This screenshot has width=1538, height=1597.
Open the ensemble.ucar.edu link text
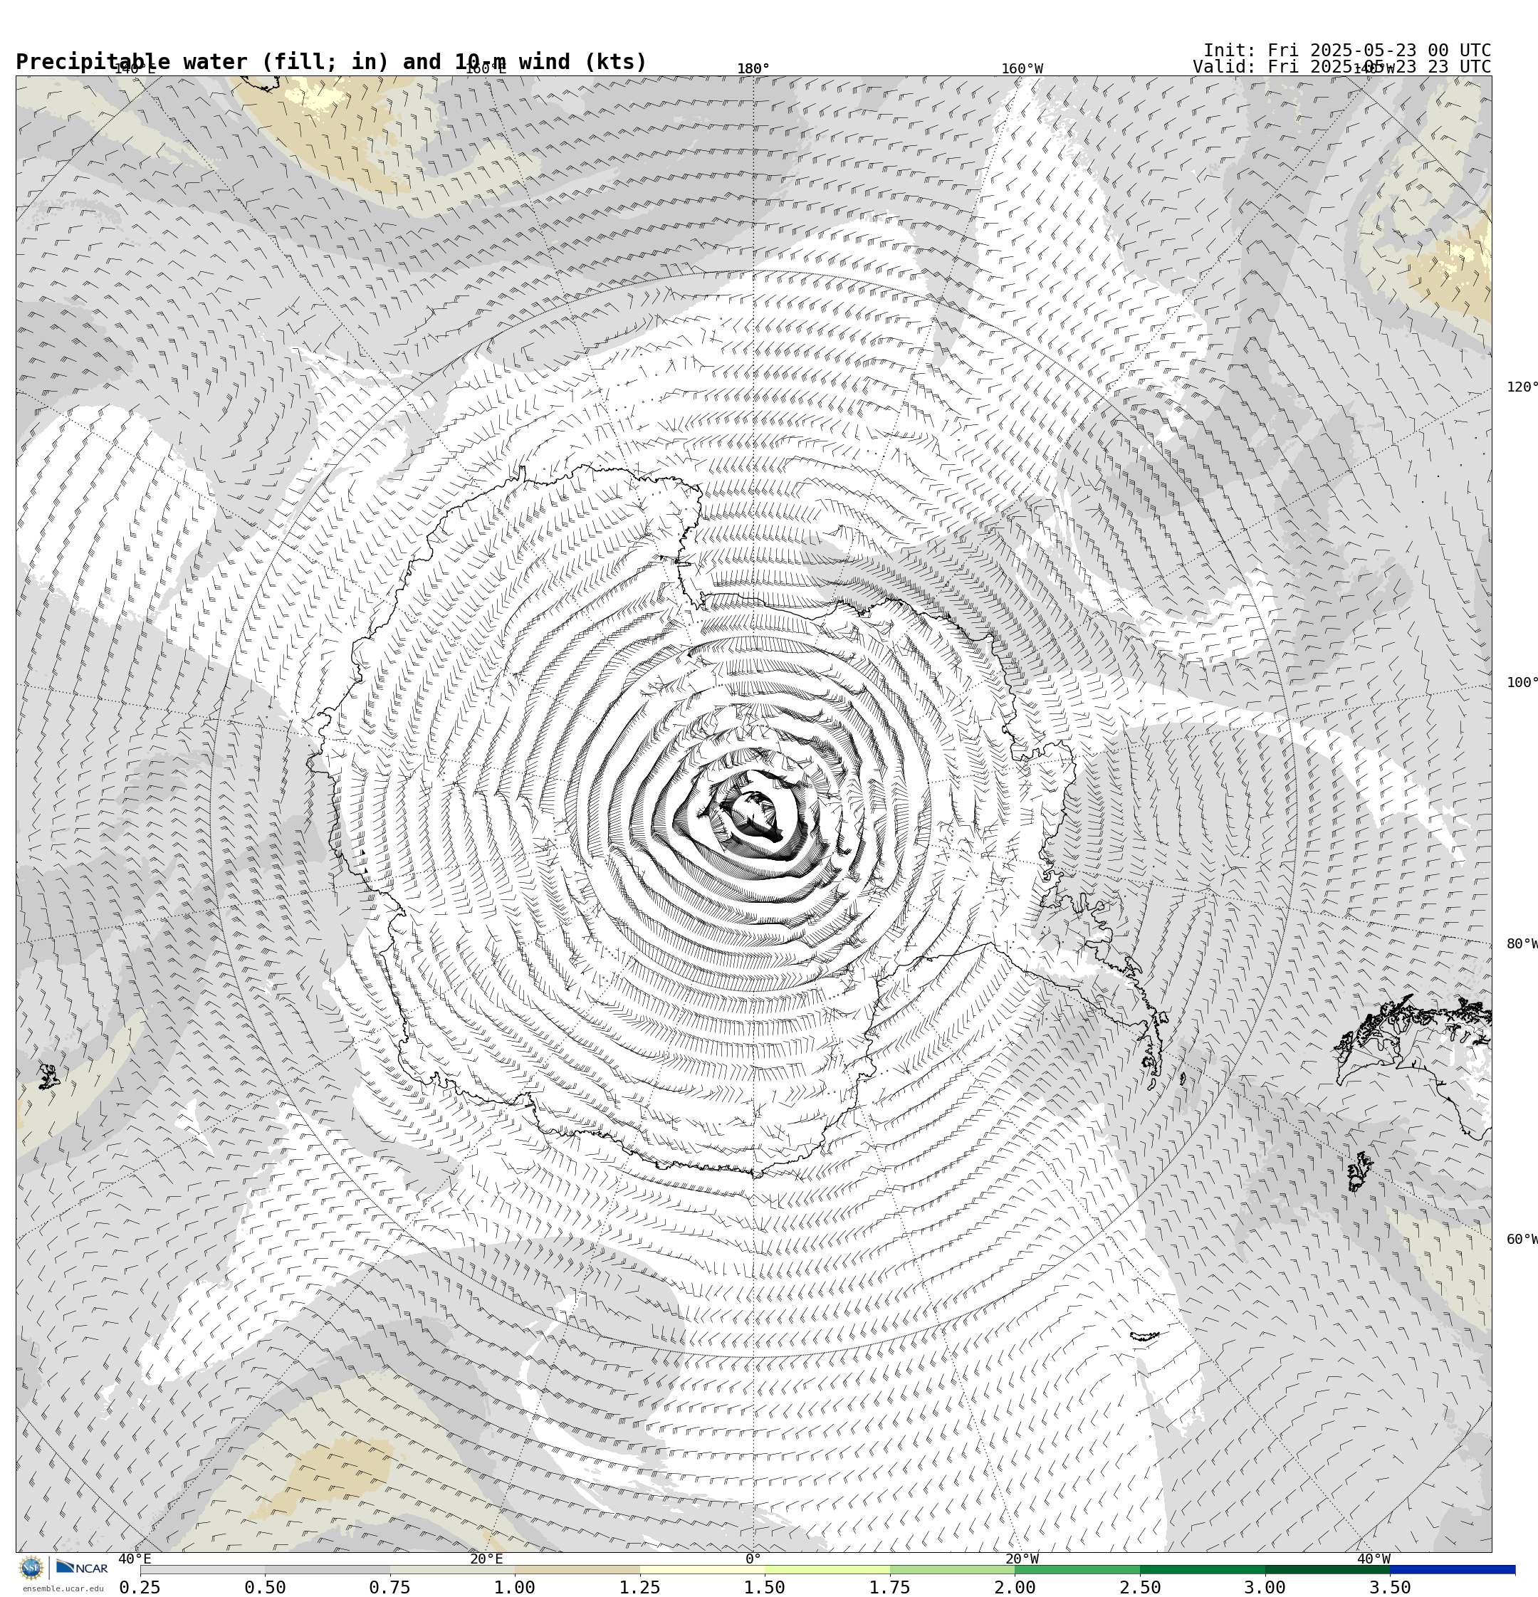[x=63, y=1588]
